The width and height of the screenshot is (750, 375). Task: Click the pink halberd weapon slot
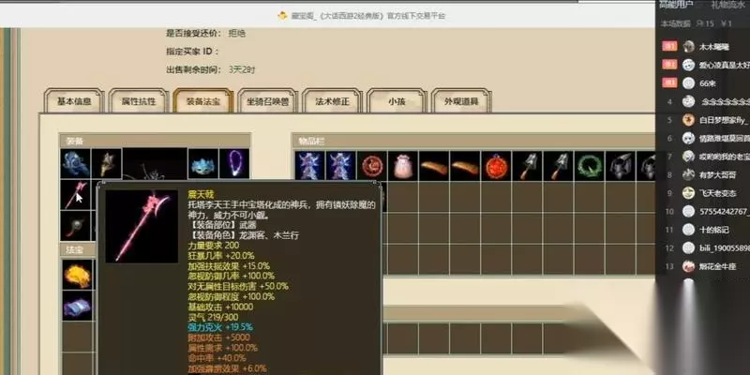pyautogui.click(x=76, y=195)
